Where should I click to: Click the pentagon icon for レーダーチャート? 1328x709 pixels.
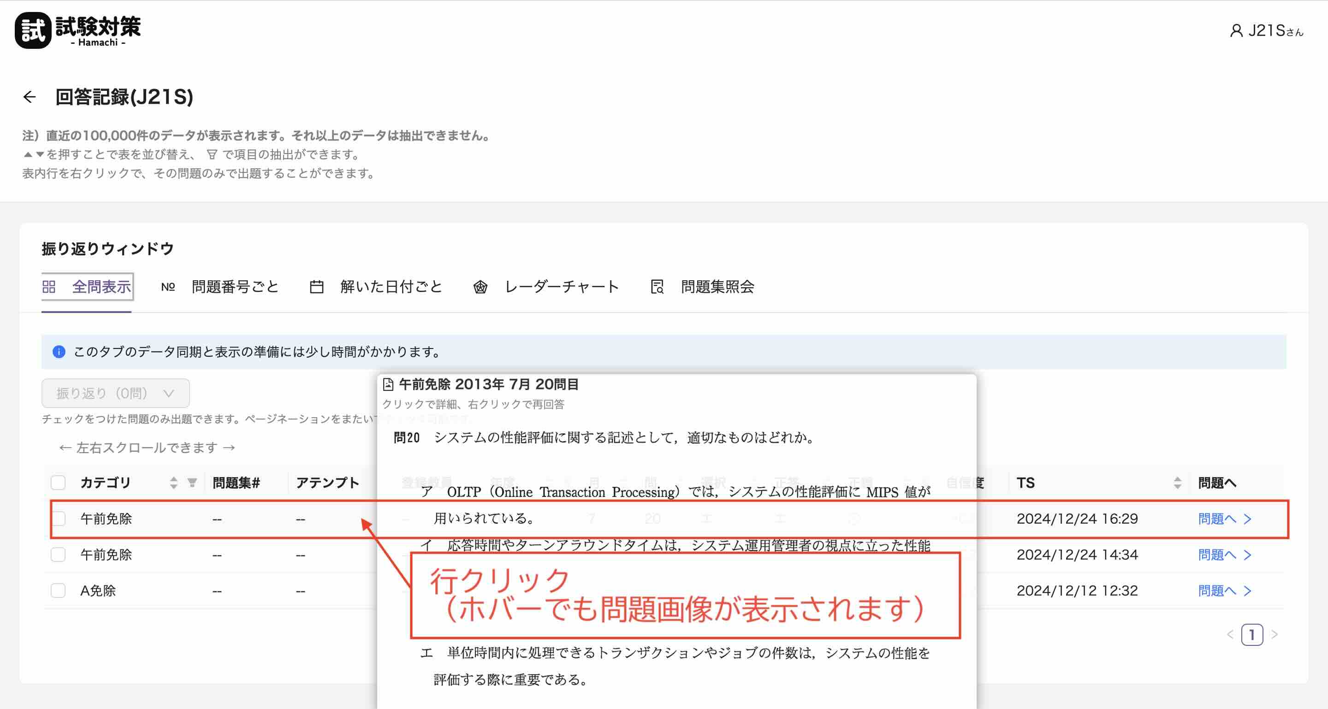click(481, 287)
